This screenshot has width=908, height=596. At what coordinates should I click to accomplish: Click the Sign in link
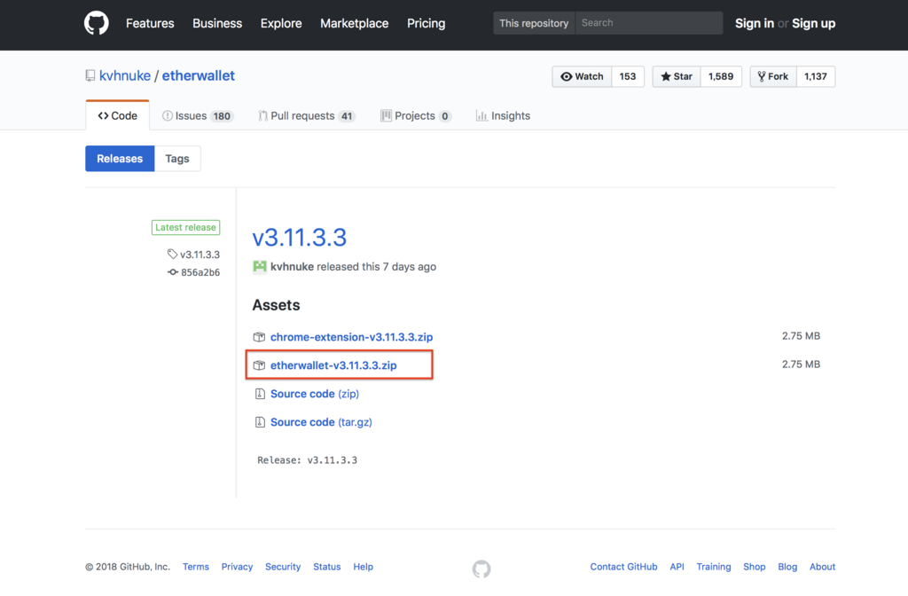coord(755,23)
